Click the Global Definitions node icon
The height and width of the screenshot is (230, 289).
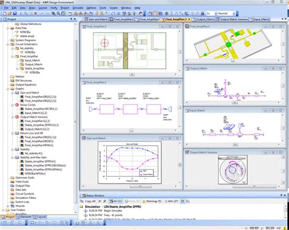[17, 24]
